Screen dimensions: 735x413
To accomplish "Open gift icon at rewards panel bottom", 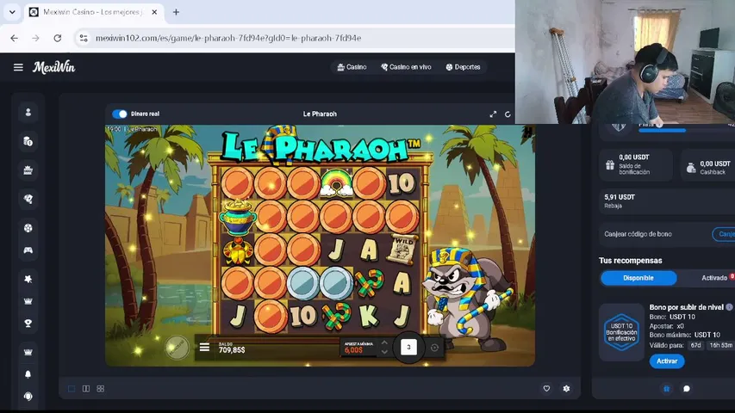I will click(x=667, y=389).
